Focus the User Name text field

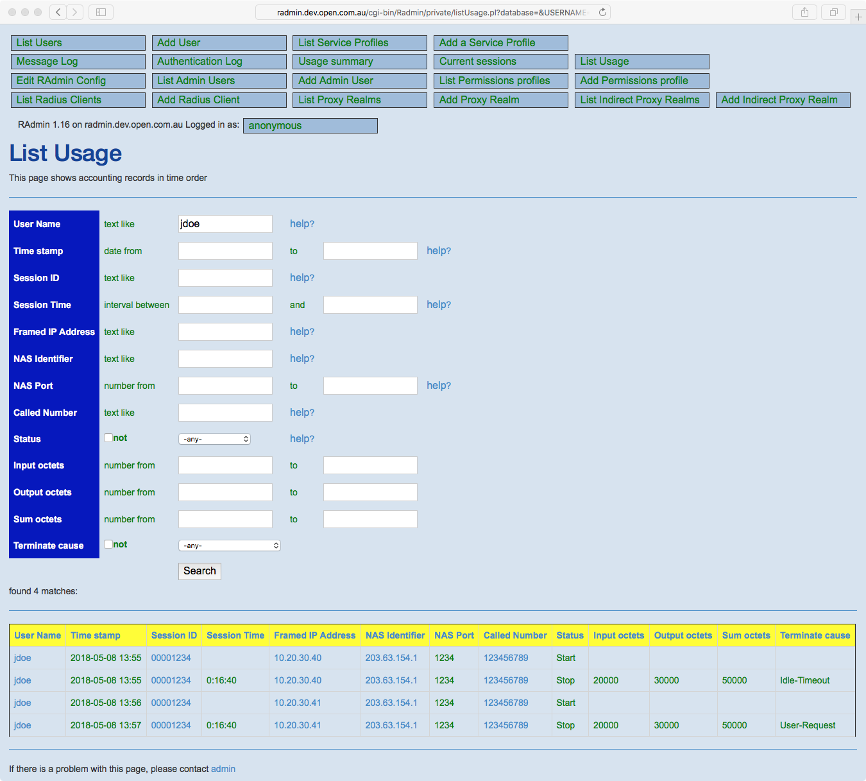coord(225,224)
